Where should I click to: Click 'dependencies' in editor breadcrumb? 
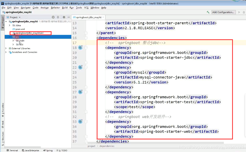(x=107, y=146)
